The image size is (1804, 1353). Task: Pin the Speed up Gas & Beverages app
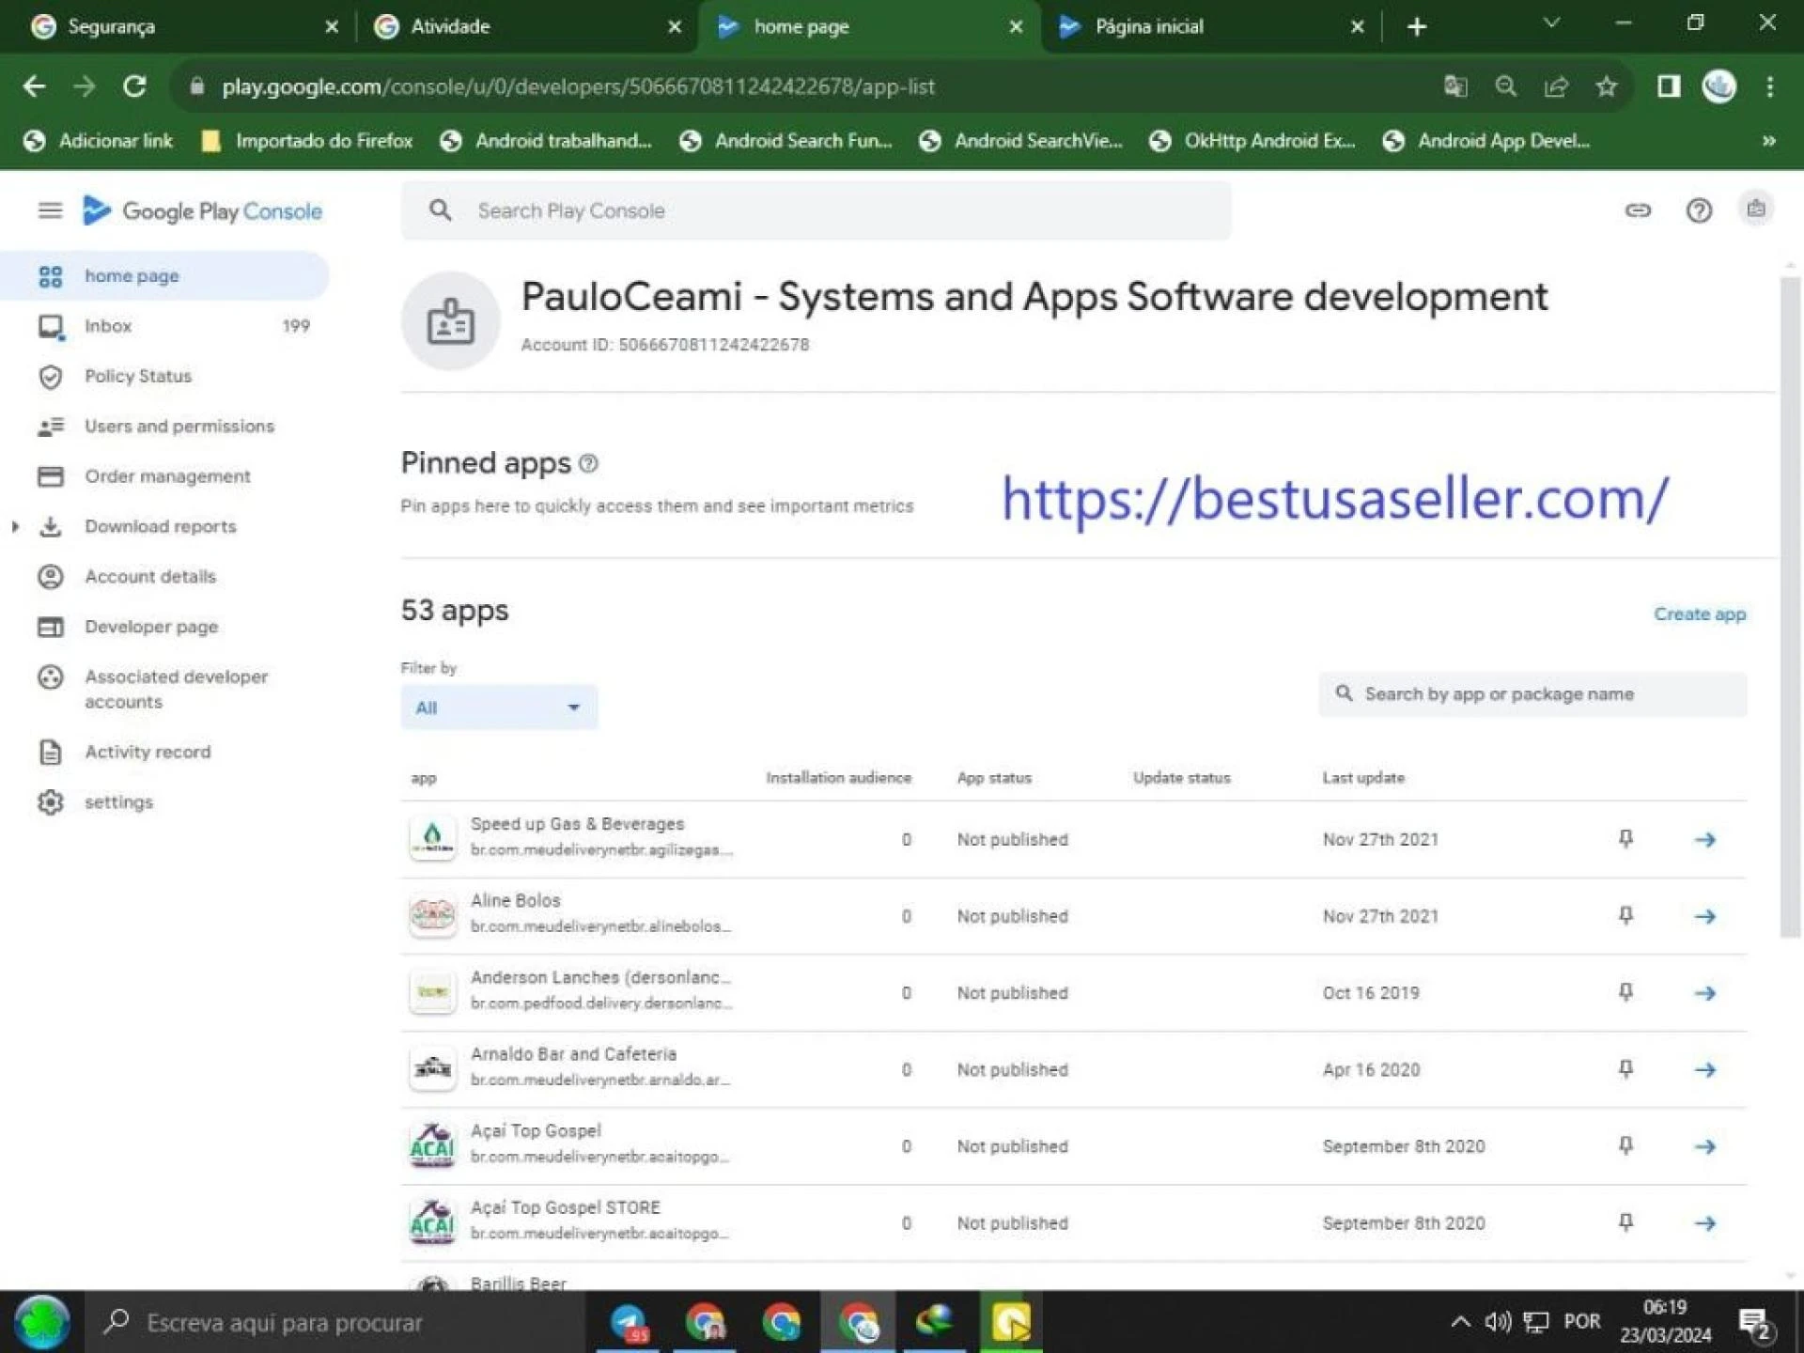(1625, 839)
